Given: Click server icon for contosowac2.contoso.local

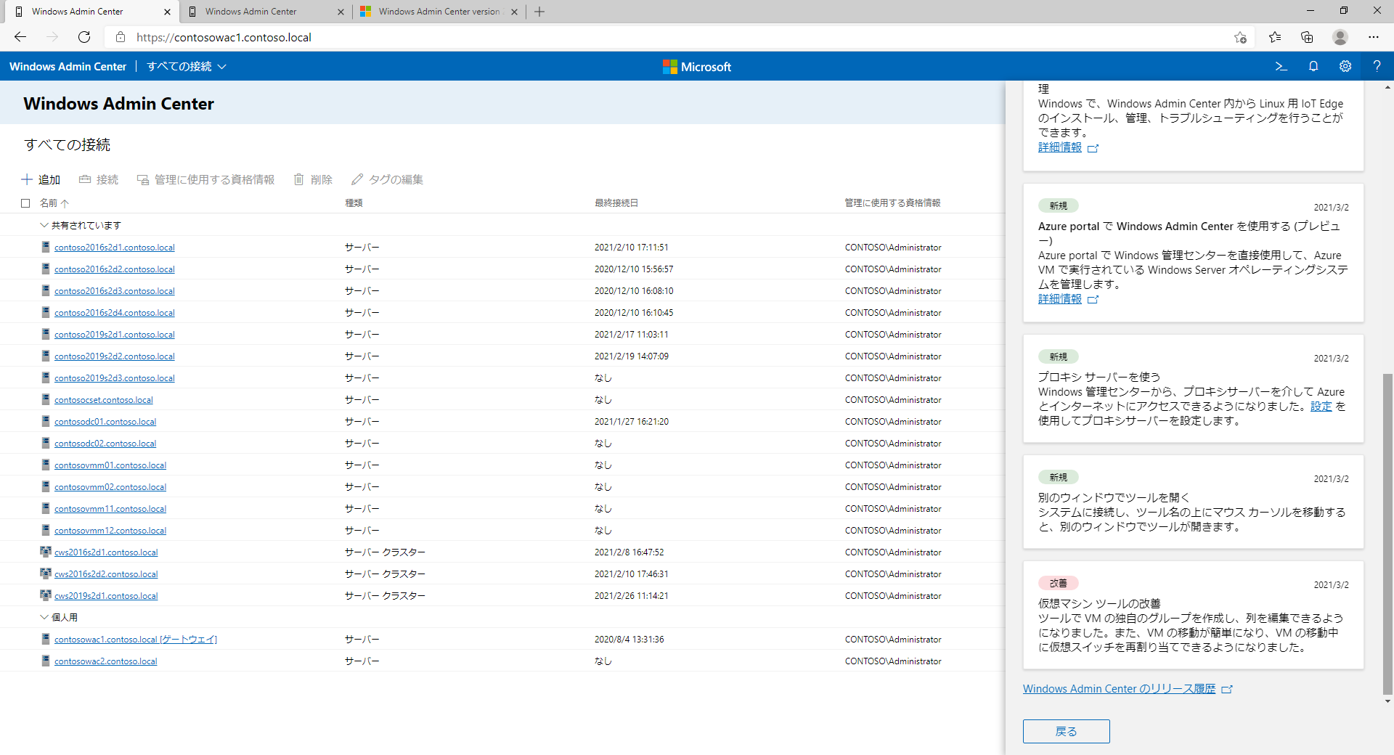Looking at the screenshot, I should (x=46, y=661).
